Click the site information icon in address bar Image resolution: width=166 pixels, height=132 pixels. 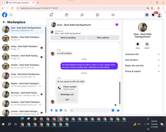(x=18, y=8)
